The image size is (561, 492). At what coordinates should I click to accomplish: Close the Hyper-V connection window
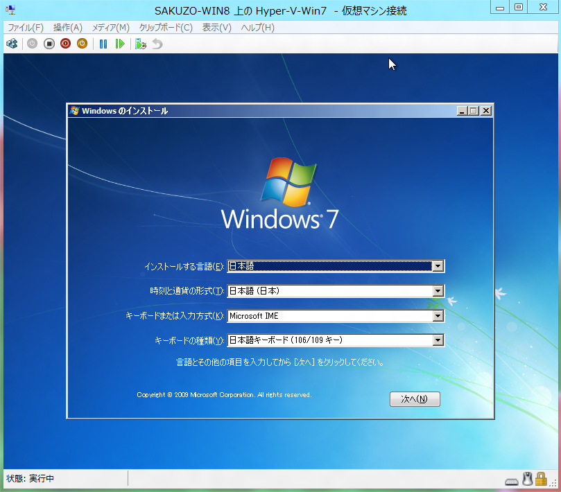543,8
